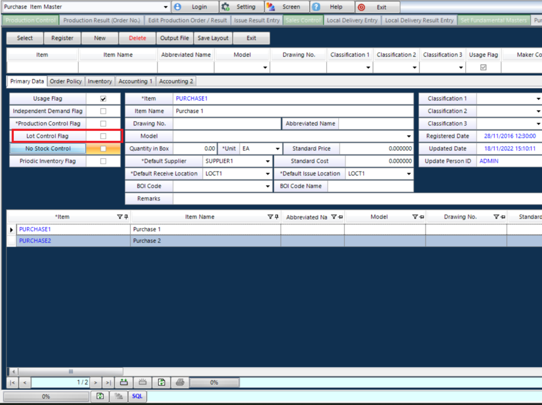Click the Save Layout button
Screen dimensions: 542x405
(213, 38)
